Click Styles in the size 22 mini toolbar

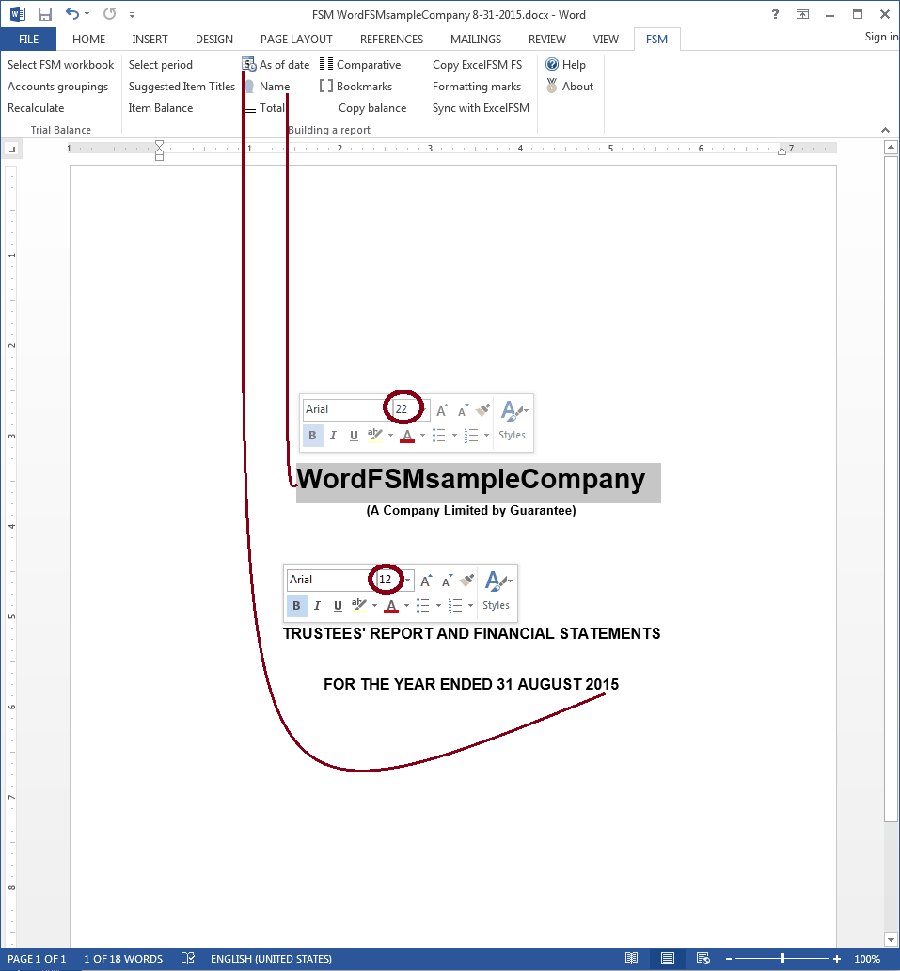tap(513, 420)
